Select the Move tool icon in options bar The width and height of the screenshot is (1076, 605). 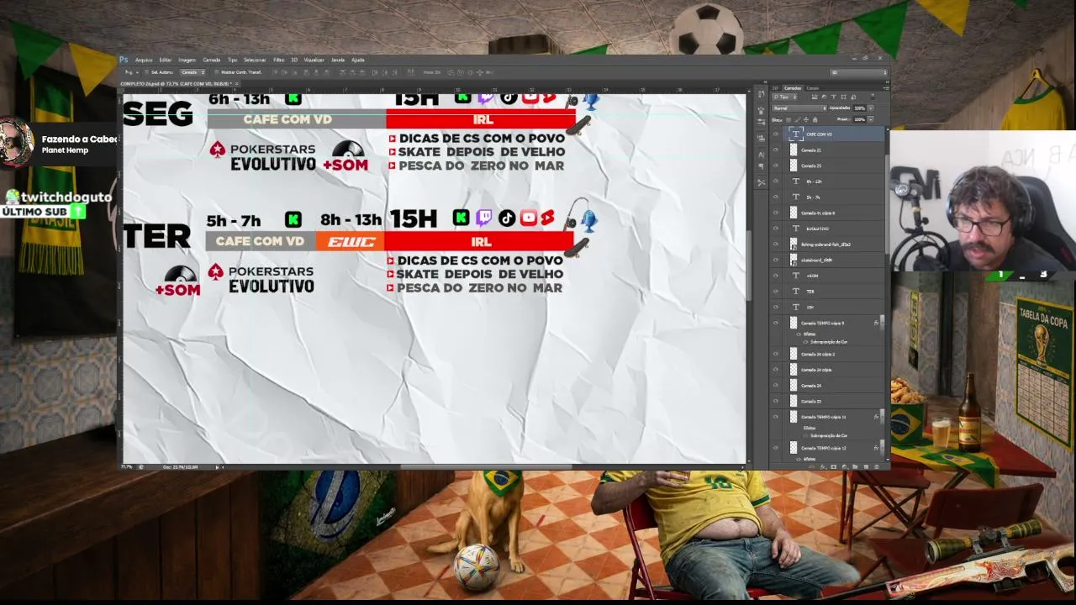(129, 72)
